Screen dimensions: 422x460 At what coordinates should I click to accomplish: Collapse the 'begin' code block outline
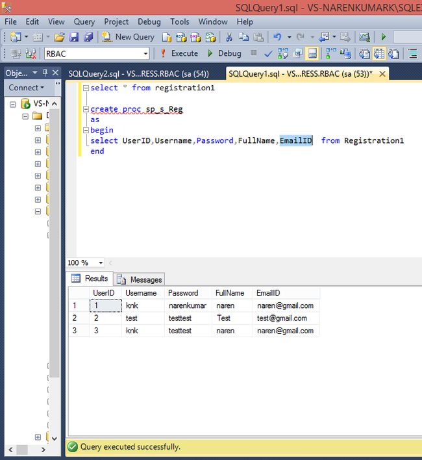tap(86, 130)
